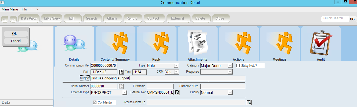This screenshot has height=107, width=357.
Task: Click the Time field showing 11:34
Action: pyautogui.click(x=139, y=72)
